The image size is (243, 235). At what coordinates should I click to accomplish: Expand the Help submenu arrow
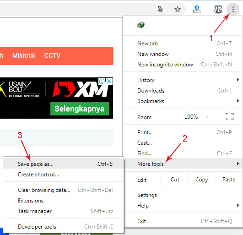click(x=238, y=205)
